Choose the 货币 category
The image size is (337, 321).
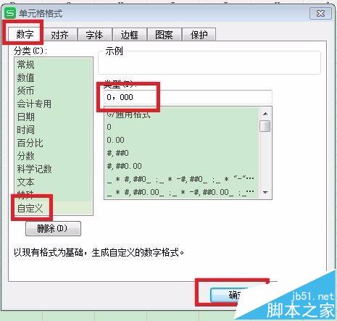click(54, 91)
